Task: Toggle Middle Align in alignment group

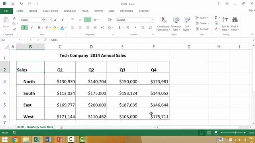Action: pos(80,20)
